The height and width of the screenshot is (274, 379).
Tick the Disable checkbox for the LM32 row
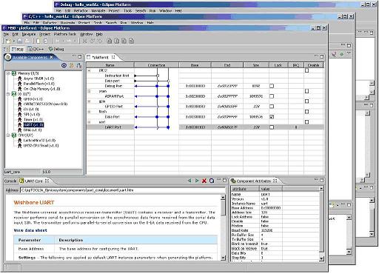click(306, 70)
